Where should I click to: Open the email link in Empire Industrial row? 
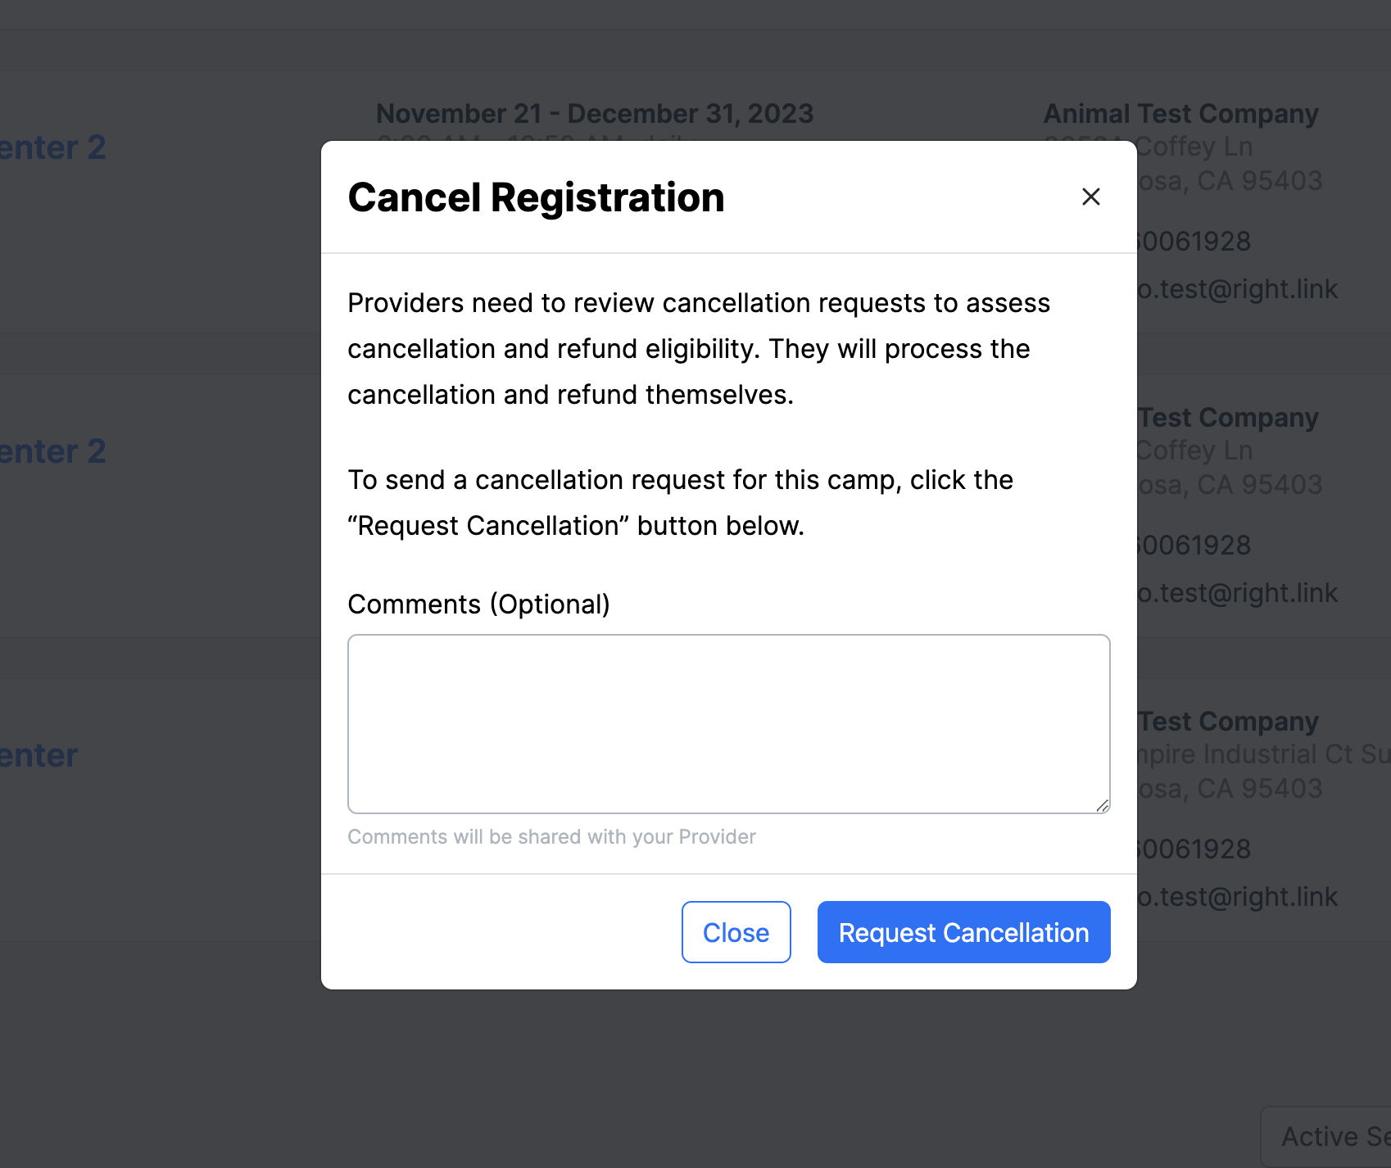click(x=1238, y=897)
